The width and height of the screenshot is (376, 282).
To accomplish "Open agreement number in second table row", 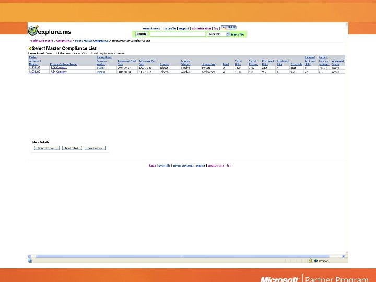I will (34, 72).
